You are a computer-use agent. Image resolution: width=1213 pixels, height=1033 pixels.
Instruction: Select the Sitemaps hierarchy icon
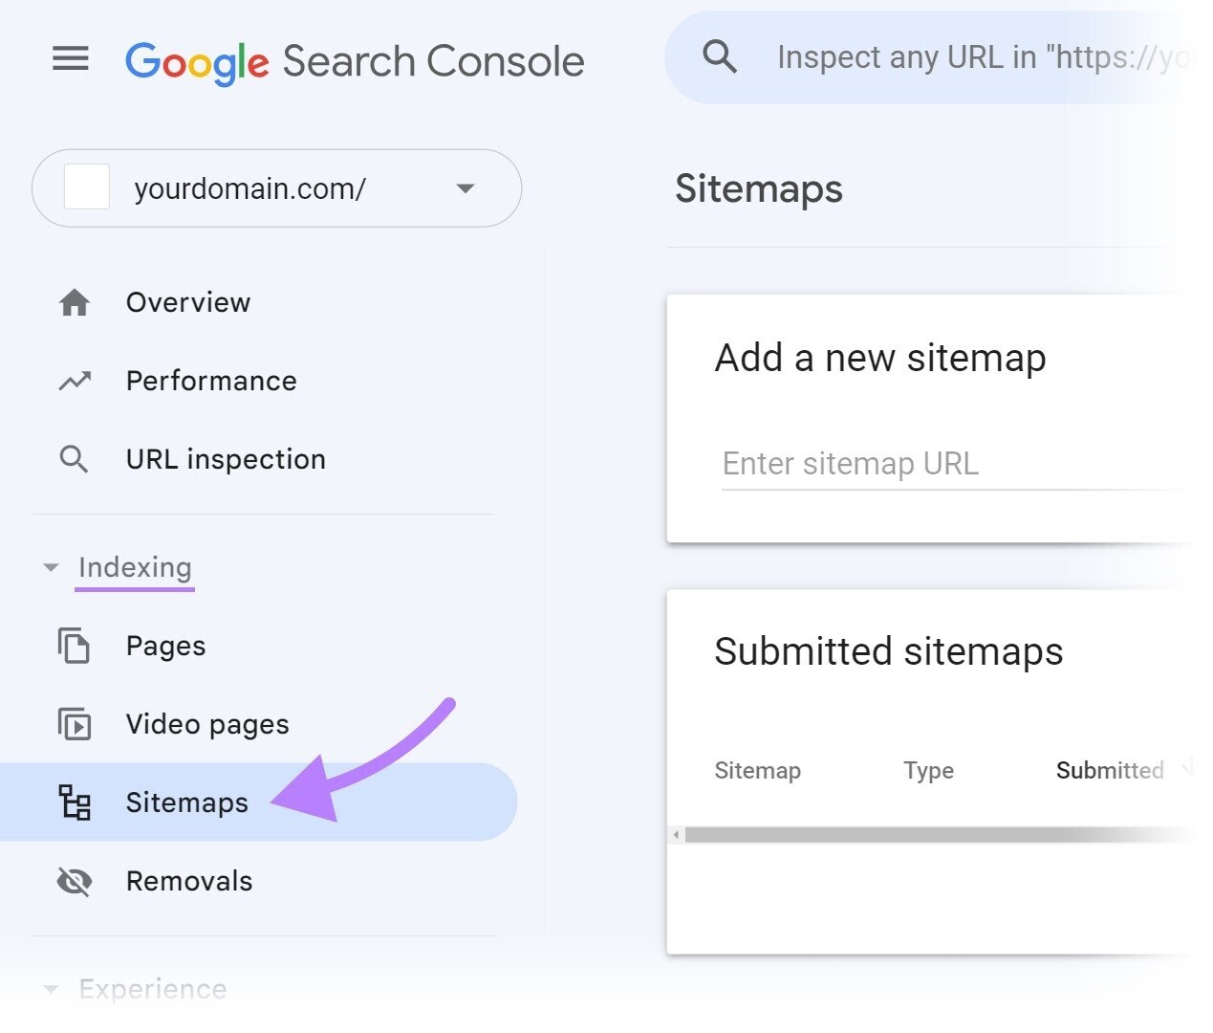point(76,803)
